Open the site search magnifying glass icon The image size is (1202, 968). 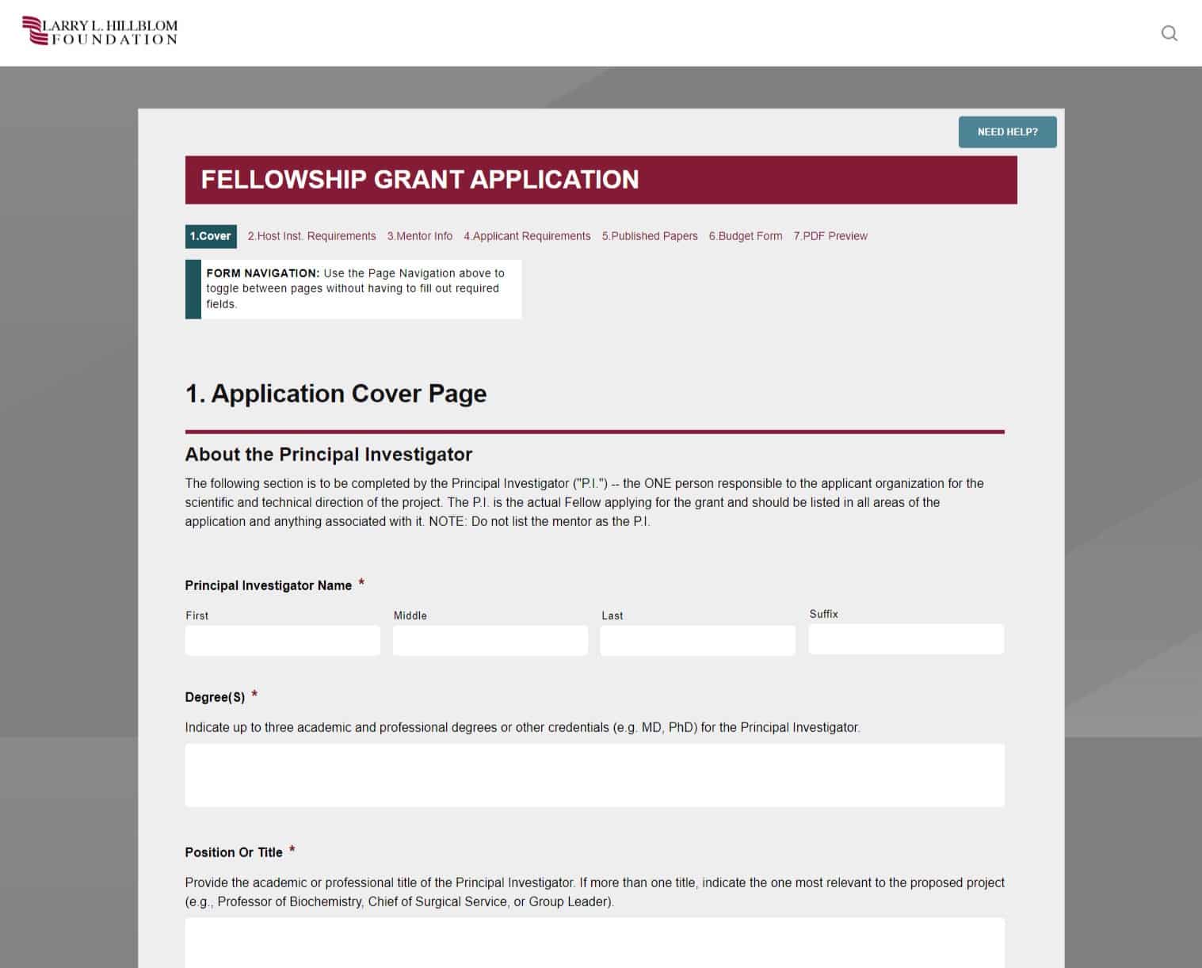(x=1168, y=32)
